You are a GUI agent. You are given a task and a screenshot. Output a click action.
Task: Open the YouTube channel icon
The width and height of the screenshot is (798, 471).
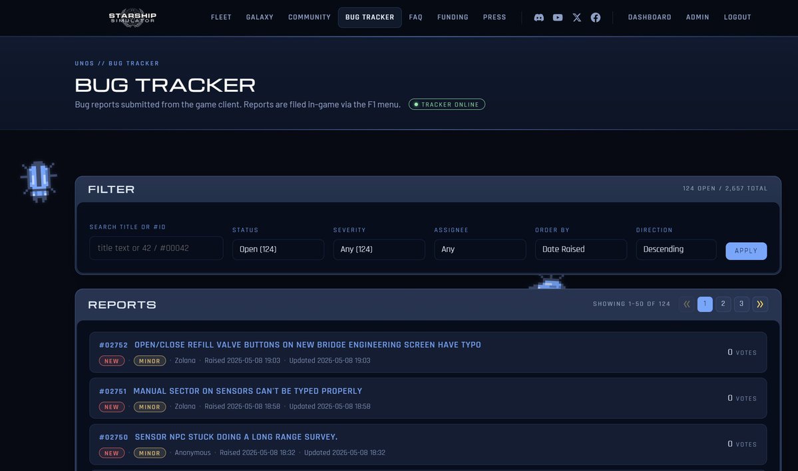pyautogui.click(x=557, y=17)
